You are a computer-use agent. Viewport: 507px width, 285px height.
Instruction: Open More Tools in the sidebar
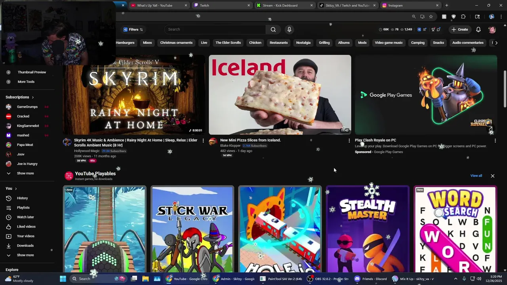[26, 82]
